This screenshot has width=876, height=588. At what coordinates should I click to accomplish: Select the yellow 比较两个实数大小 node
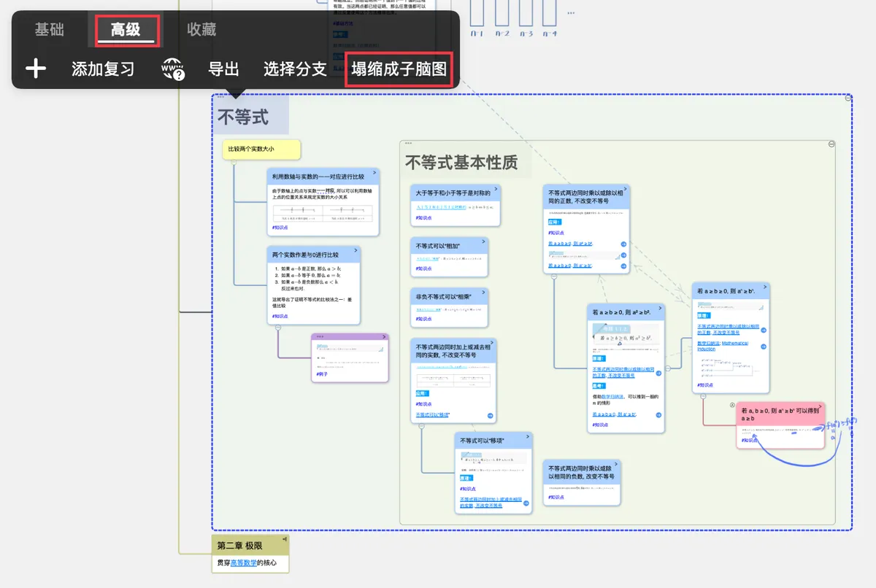tap(261, 150)
